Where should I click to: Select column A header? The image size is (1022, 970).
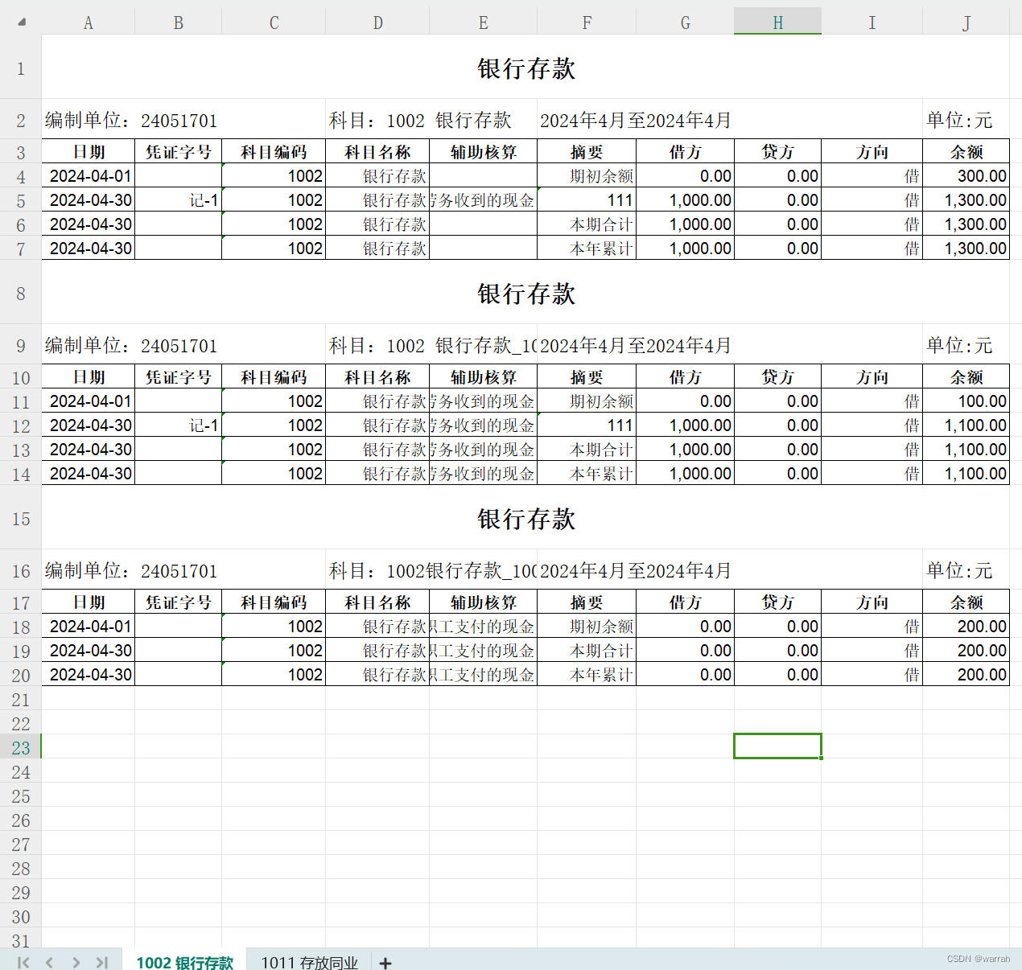coord(89,23)
